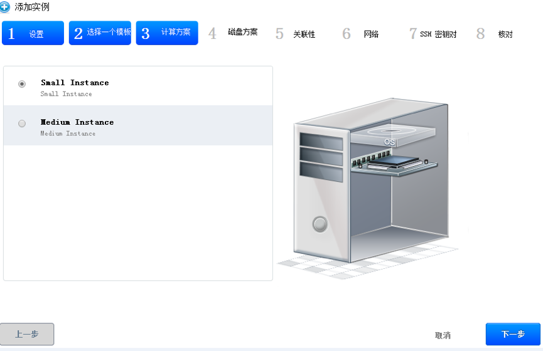Jump to step 8 核对

click(x=496, y=34)
